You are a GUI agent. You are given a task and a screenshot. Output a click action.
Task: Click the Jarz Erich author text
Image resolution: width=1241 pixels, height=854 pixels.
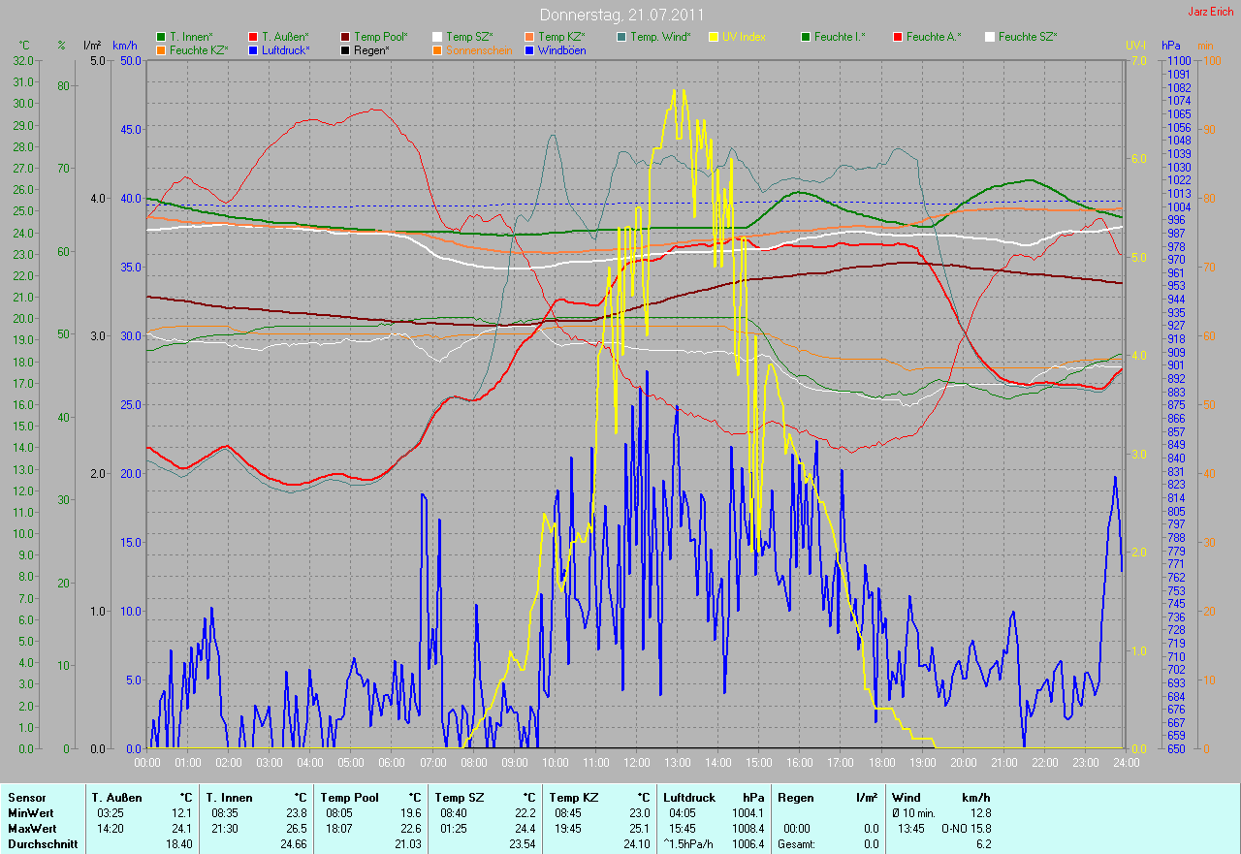tap(1210, 12)
